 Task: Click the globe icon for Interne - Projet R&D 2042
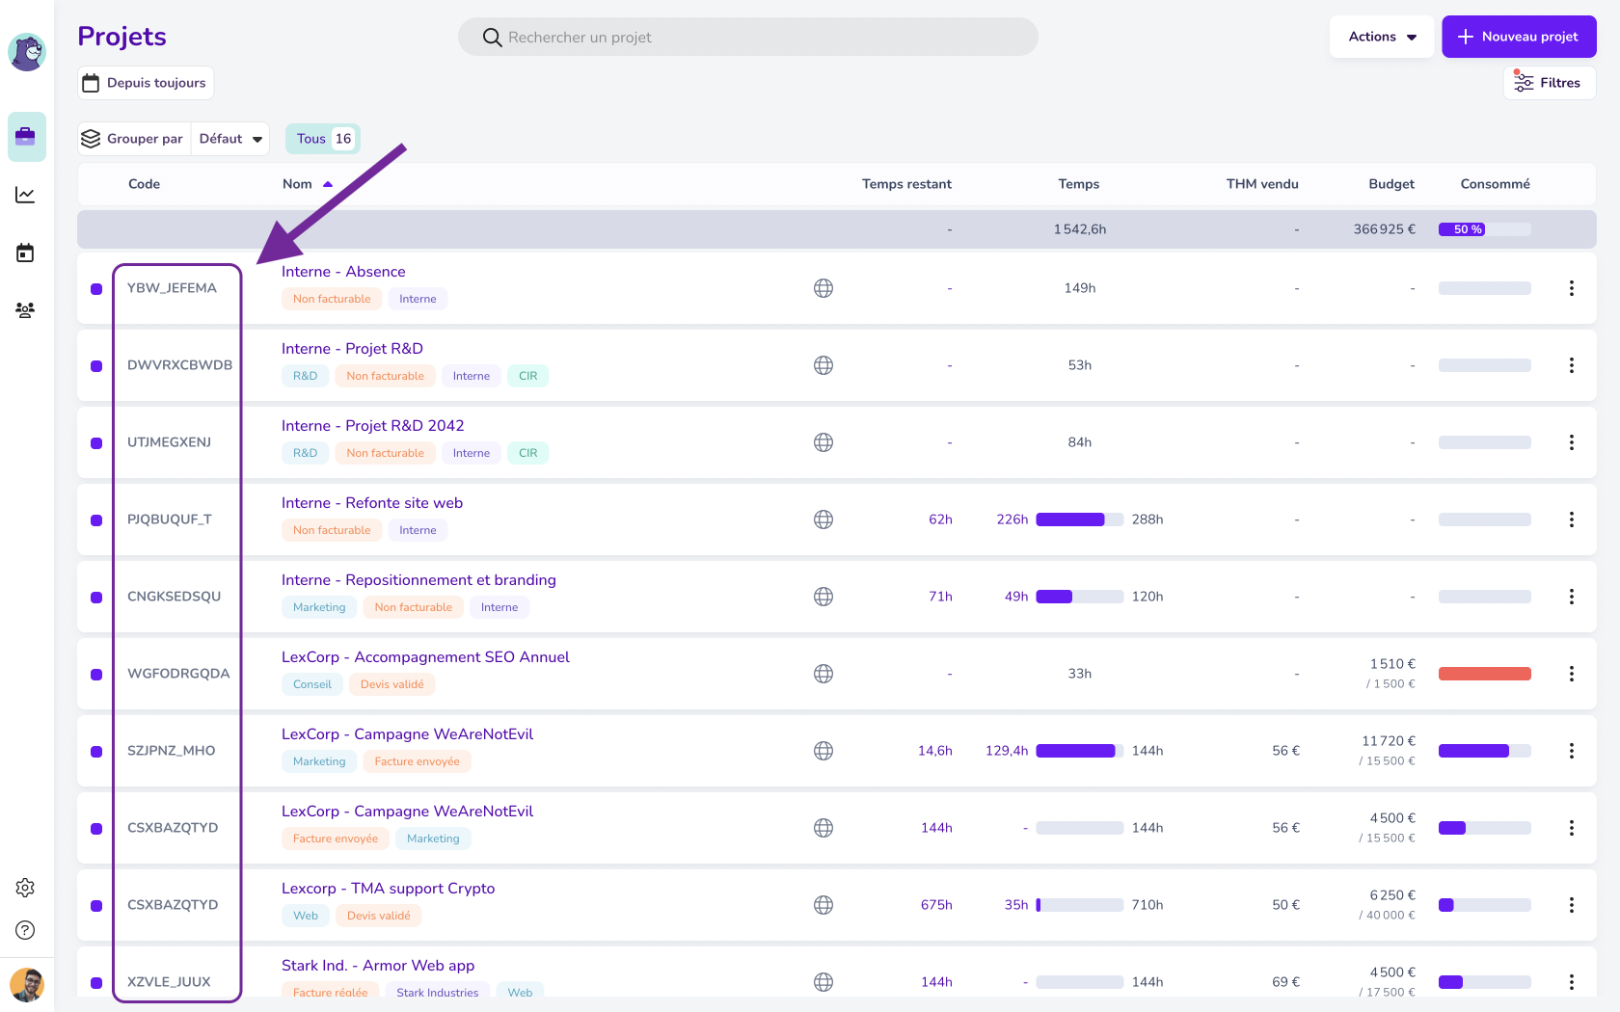point(823,442)
